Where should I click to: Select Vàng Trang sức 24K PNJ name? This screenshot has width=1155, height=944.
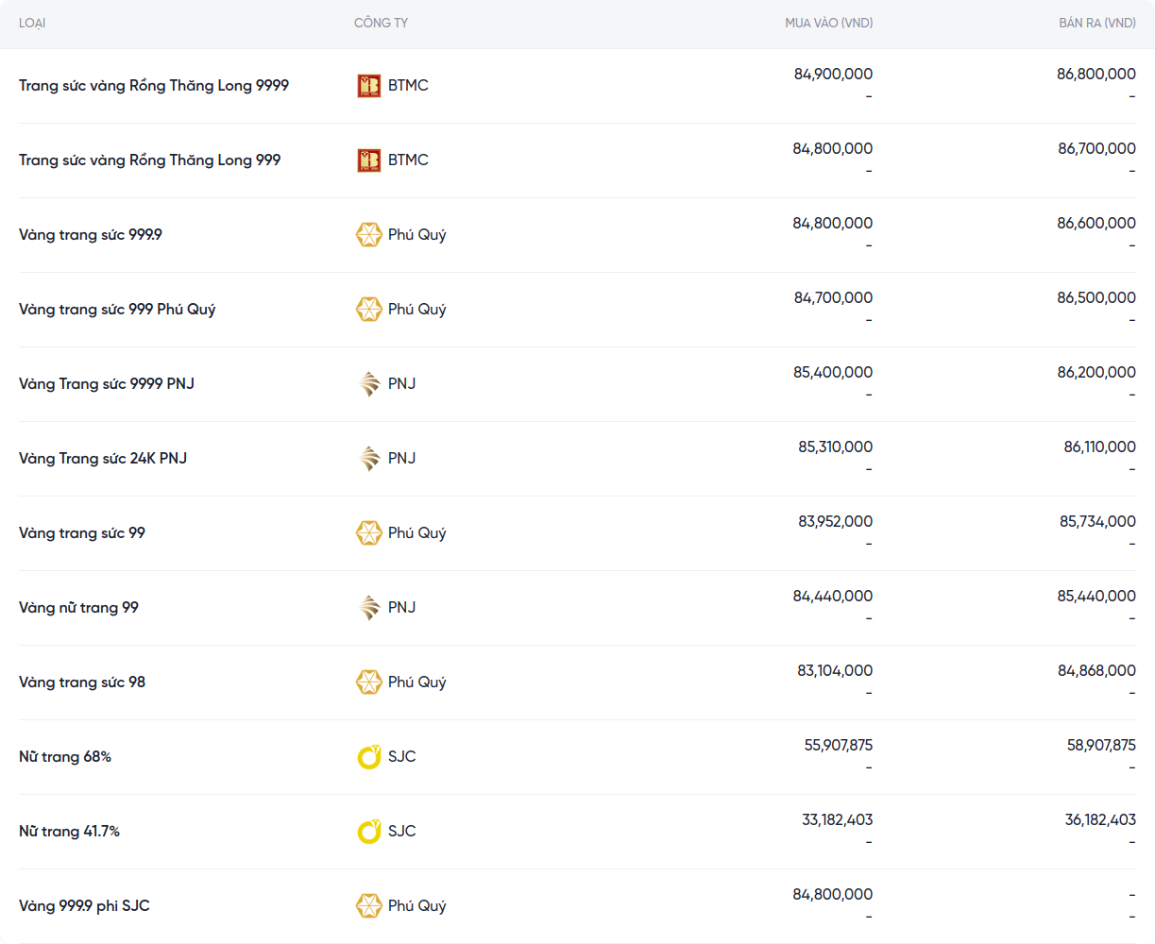pos(103,459)
